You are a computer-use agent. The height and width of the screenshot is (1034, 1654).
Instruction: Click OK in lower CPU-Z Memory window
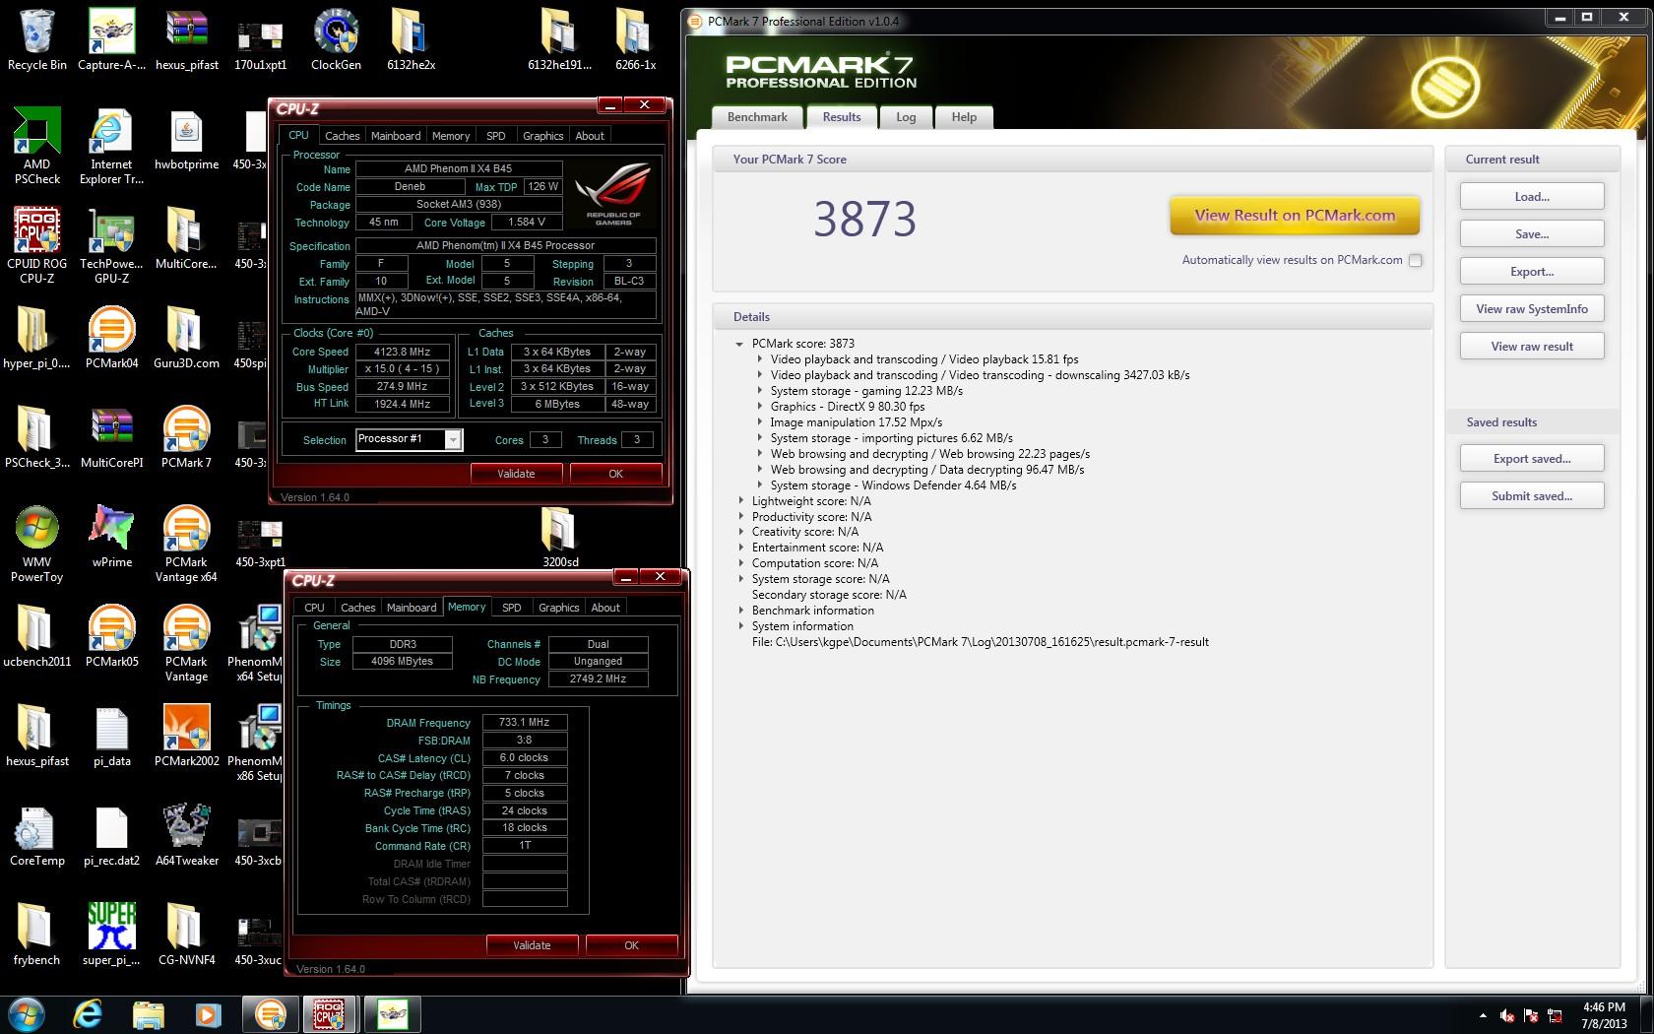pyautogui.click(x=631, y=945)
